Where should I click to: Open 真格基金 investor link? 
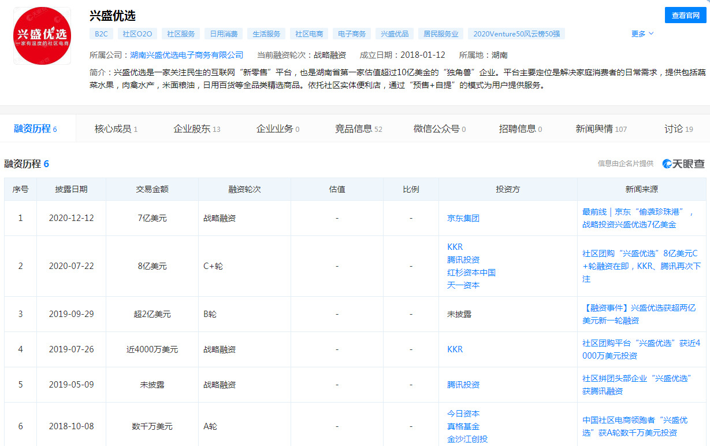tap(463, 426)
